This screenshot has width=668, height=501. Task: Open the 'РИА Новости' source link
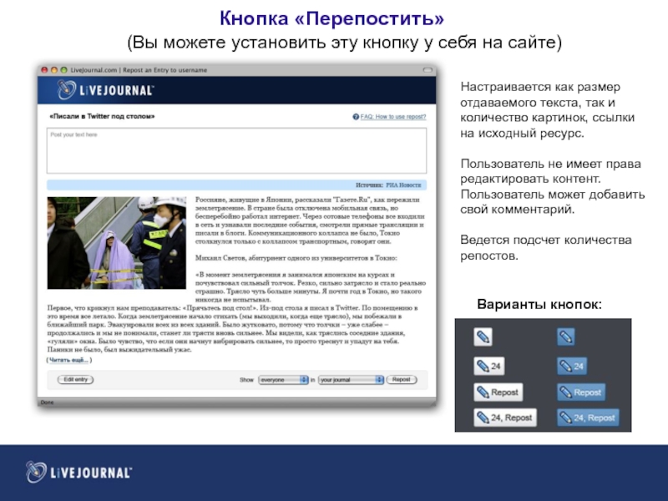pyautogui.click(x=403, y=185)
